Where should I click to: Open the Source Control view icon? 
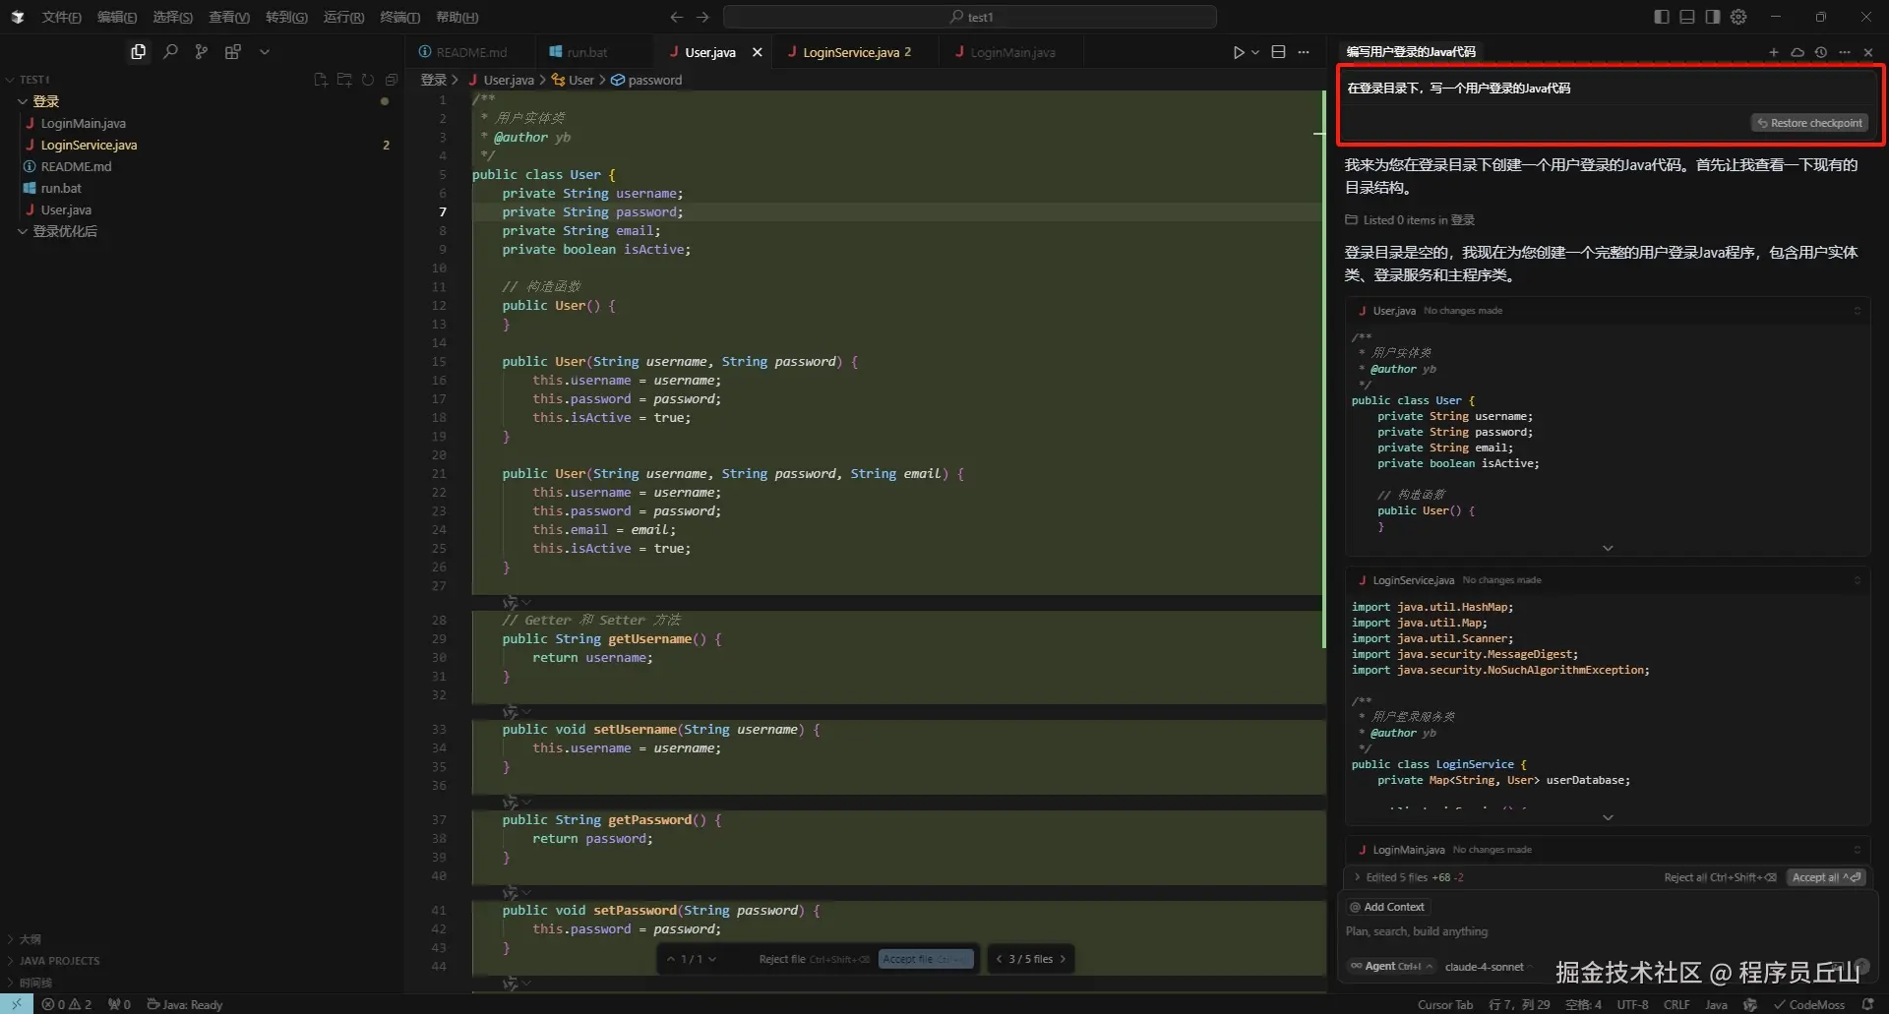coord(202,52)
